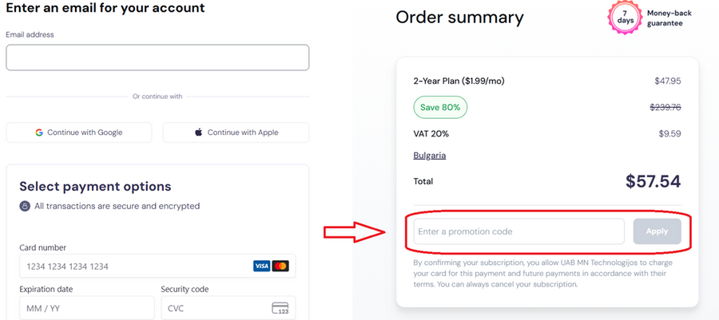Click the secure lock icon
The width and height of the screenshot is (719, 320).
pyautogui.click(x=25, y=206)
